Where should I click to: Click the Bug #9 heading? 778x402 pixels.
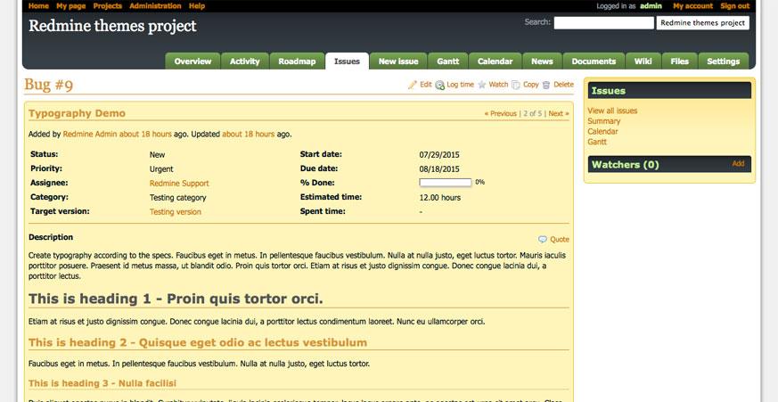pyautogui.click(x=49, y=85)
